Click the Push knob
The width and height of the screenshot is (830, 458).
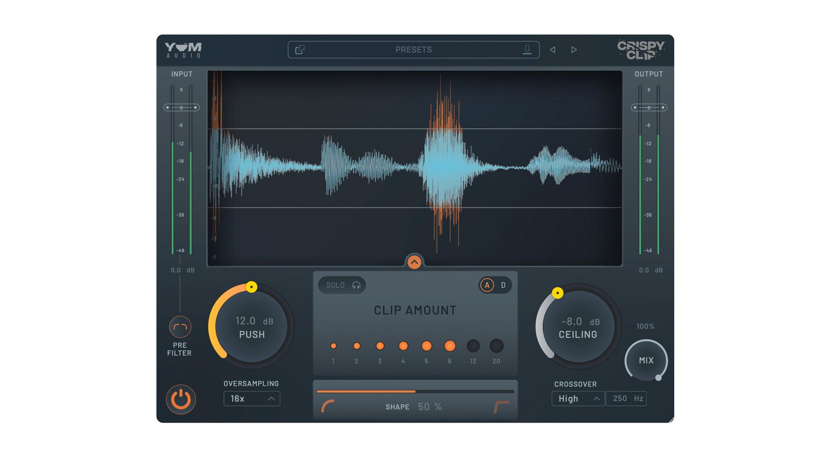(252, 327)
